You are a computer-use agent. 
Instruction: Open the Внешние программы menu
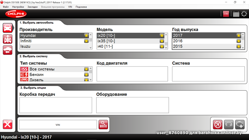click(53, 7)
